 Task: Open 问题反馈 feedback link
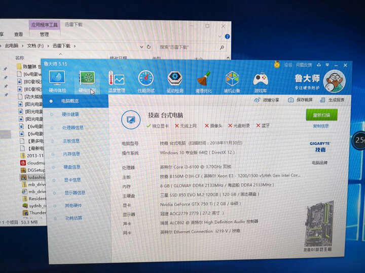[x=304, y=65]
